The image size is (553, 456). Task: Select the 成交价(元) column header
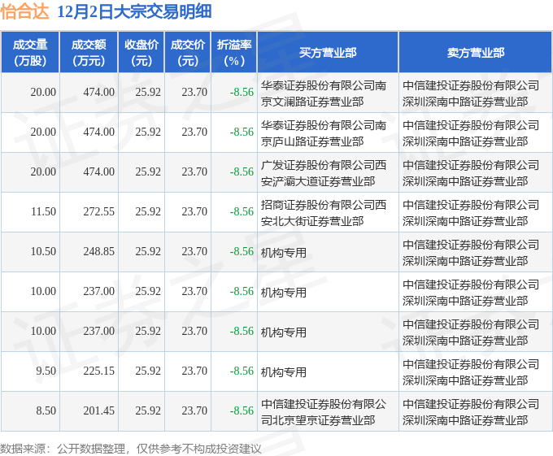click(x=187, y=53)
